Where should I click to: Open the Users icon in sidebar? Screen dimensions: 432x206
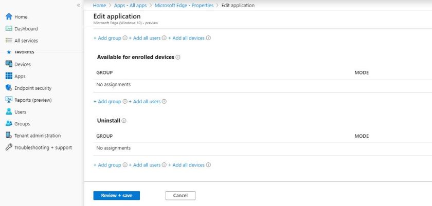8,111
